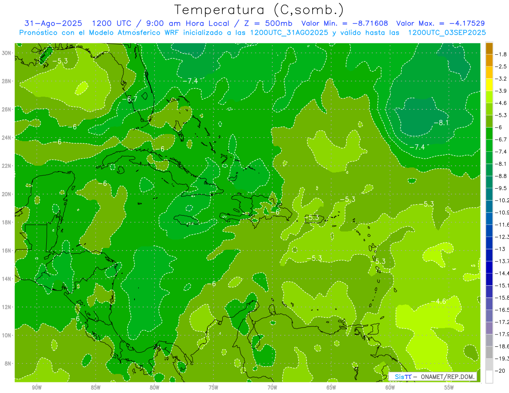Click the "-8.8" colorbar label
Screen dimensions: 509x393
(501, 176)
